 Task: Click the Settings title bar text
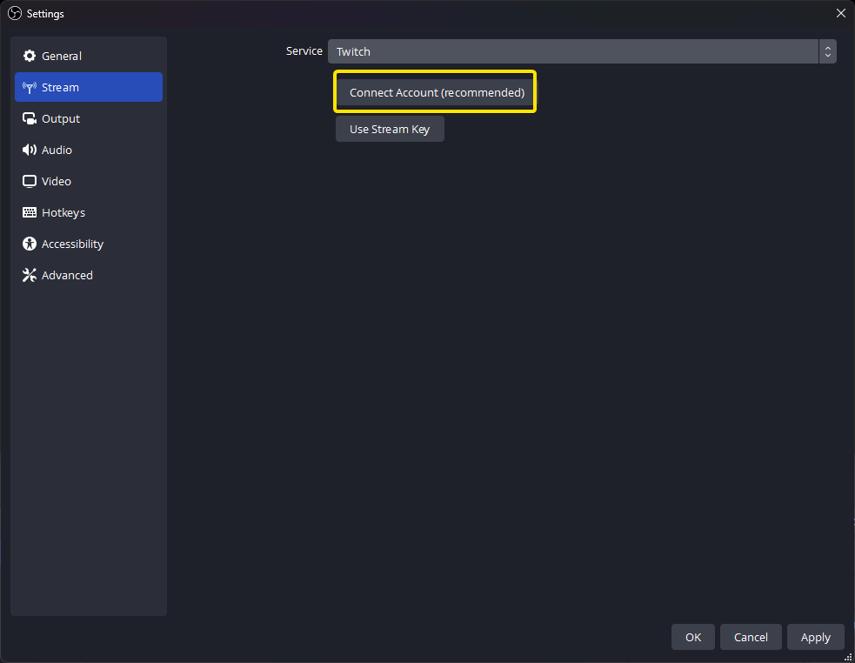[45, 14]
